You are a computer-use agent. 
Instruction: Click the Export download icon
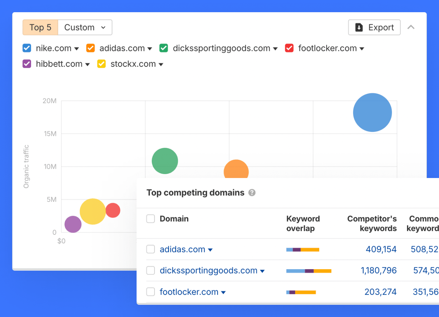pos(359,27)
